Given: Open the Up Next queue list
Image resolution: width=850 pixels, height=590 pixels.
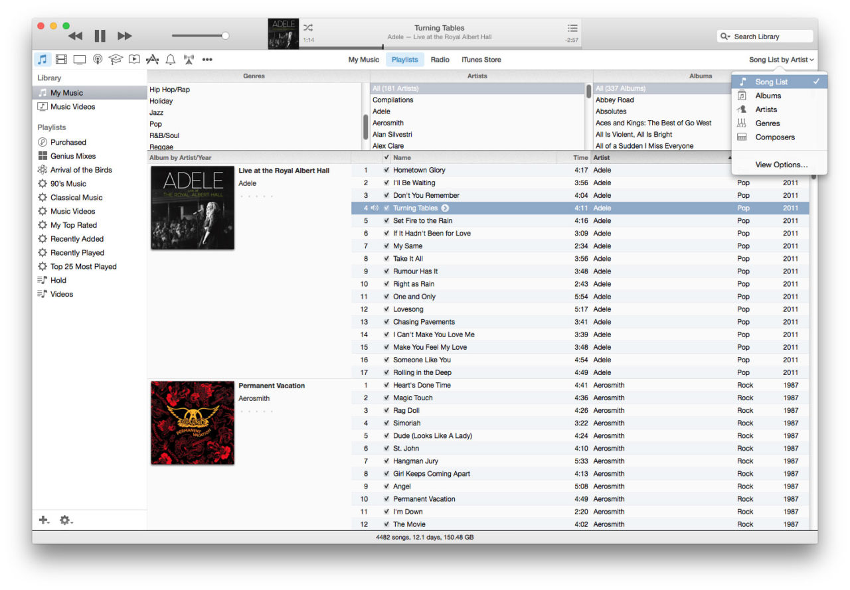Looking at the screenshot, I should [572, 28].
